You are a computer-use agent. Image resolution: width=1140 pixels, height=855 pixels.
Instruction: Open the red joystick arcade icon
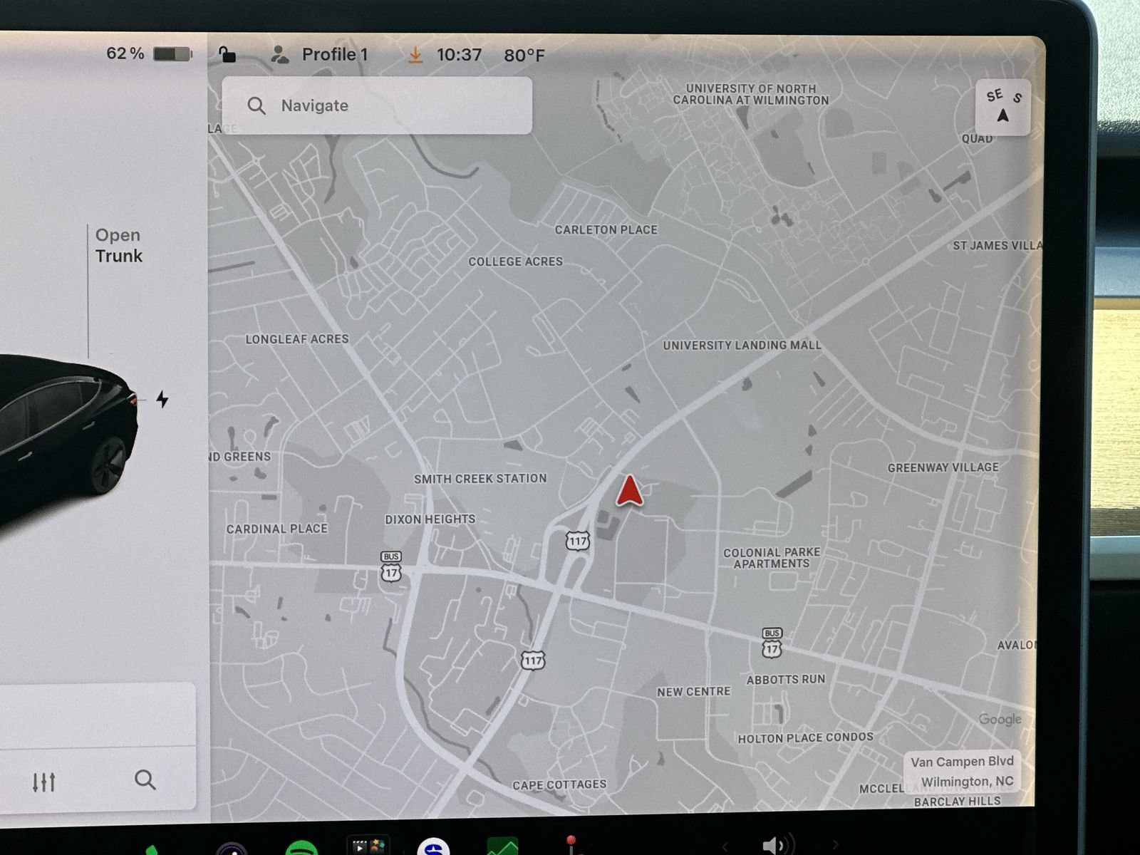click(x=570, y=845)
